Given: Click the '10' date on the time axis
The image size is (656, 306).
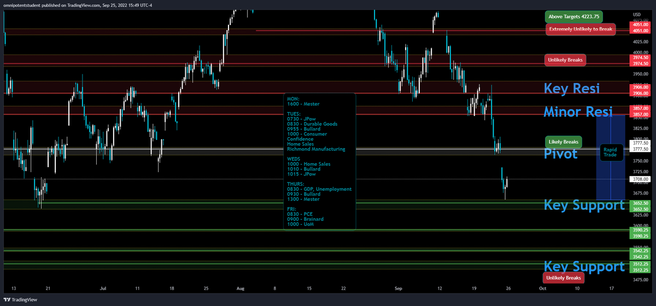Looking at the screenshot, I should point(577,287).
